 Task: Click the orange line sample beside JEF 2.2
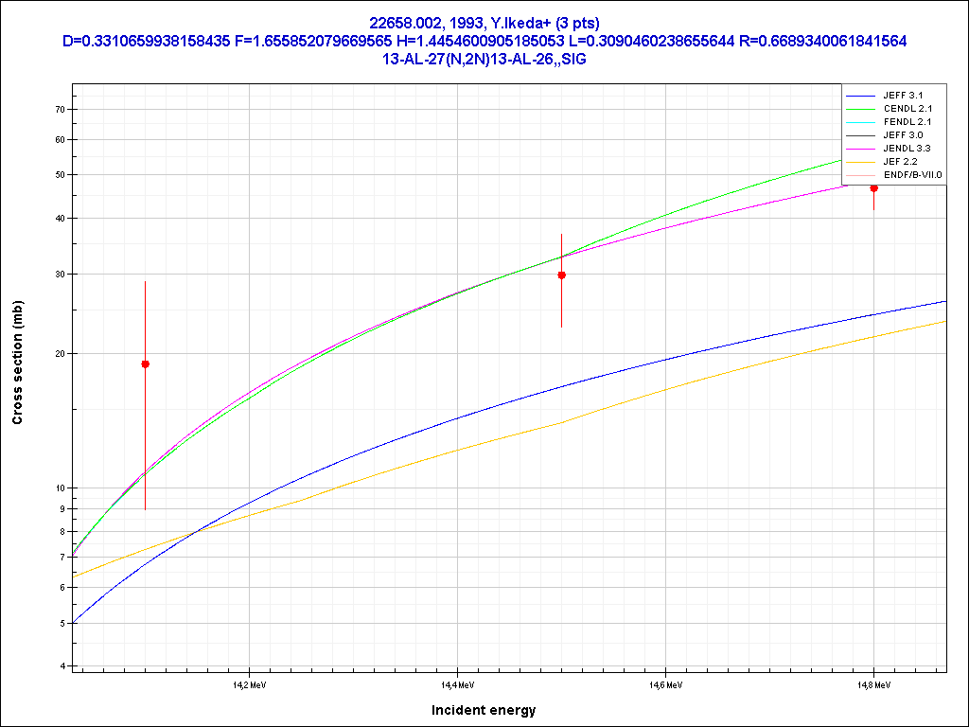860,162
